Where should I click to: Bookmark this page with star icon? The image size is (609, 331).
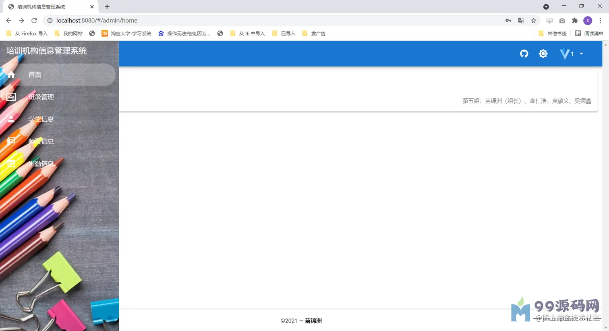[x=534, y=21]
